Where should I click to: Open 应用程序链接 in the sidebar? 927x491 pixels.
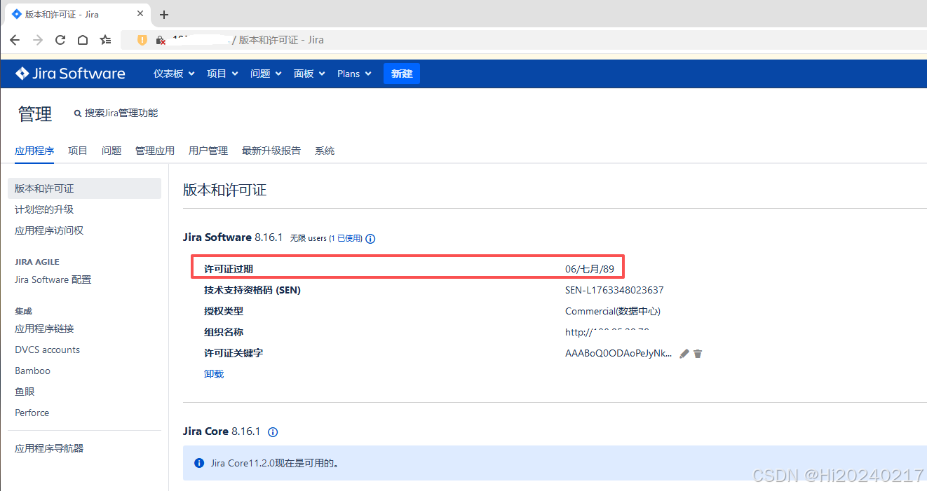[44, 329]
